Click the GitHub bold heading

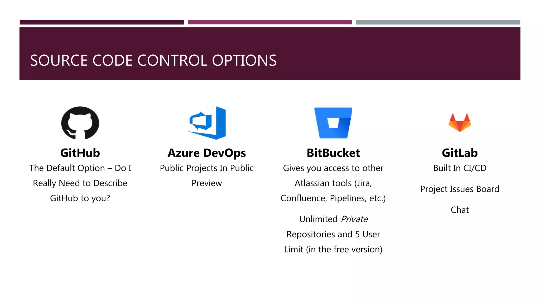click(80, 153)
